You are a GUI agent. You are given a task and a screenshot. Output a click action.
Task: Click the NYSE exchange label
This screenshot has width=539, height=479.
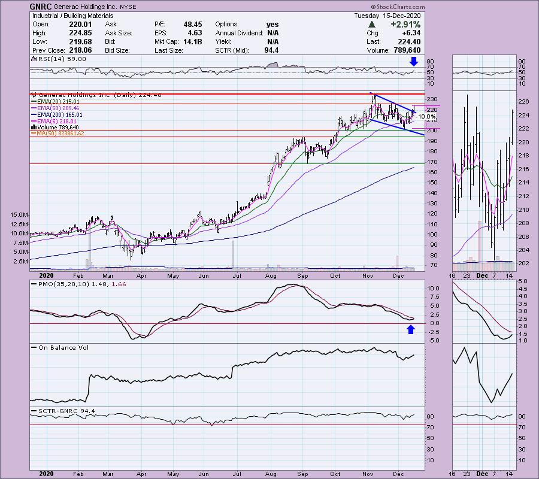pos(128,7)
